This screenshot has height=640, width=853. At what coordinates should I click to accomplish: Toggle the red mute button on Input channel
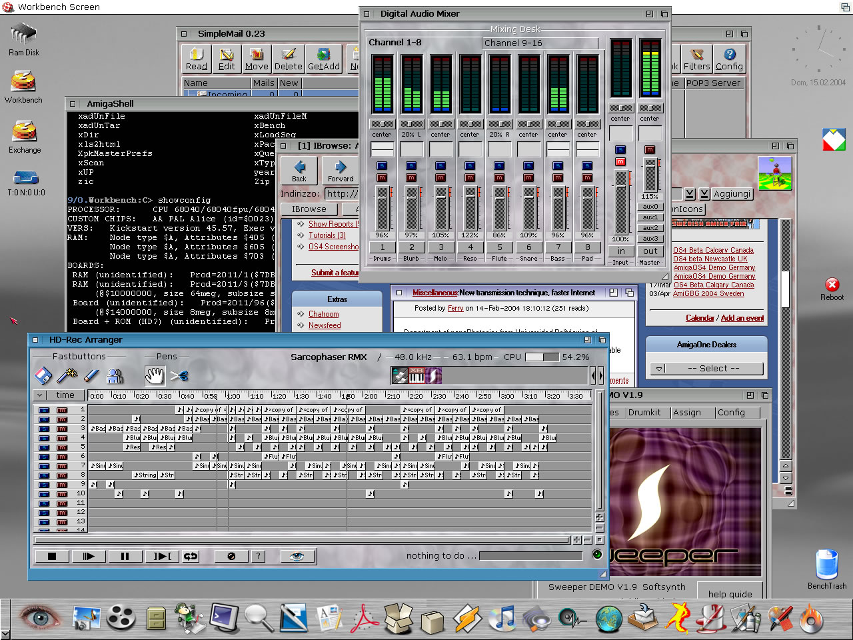click(x=620, y=162)
